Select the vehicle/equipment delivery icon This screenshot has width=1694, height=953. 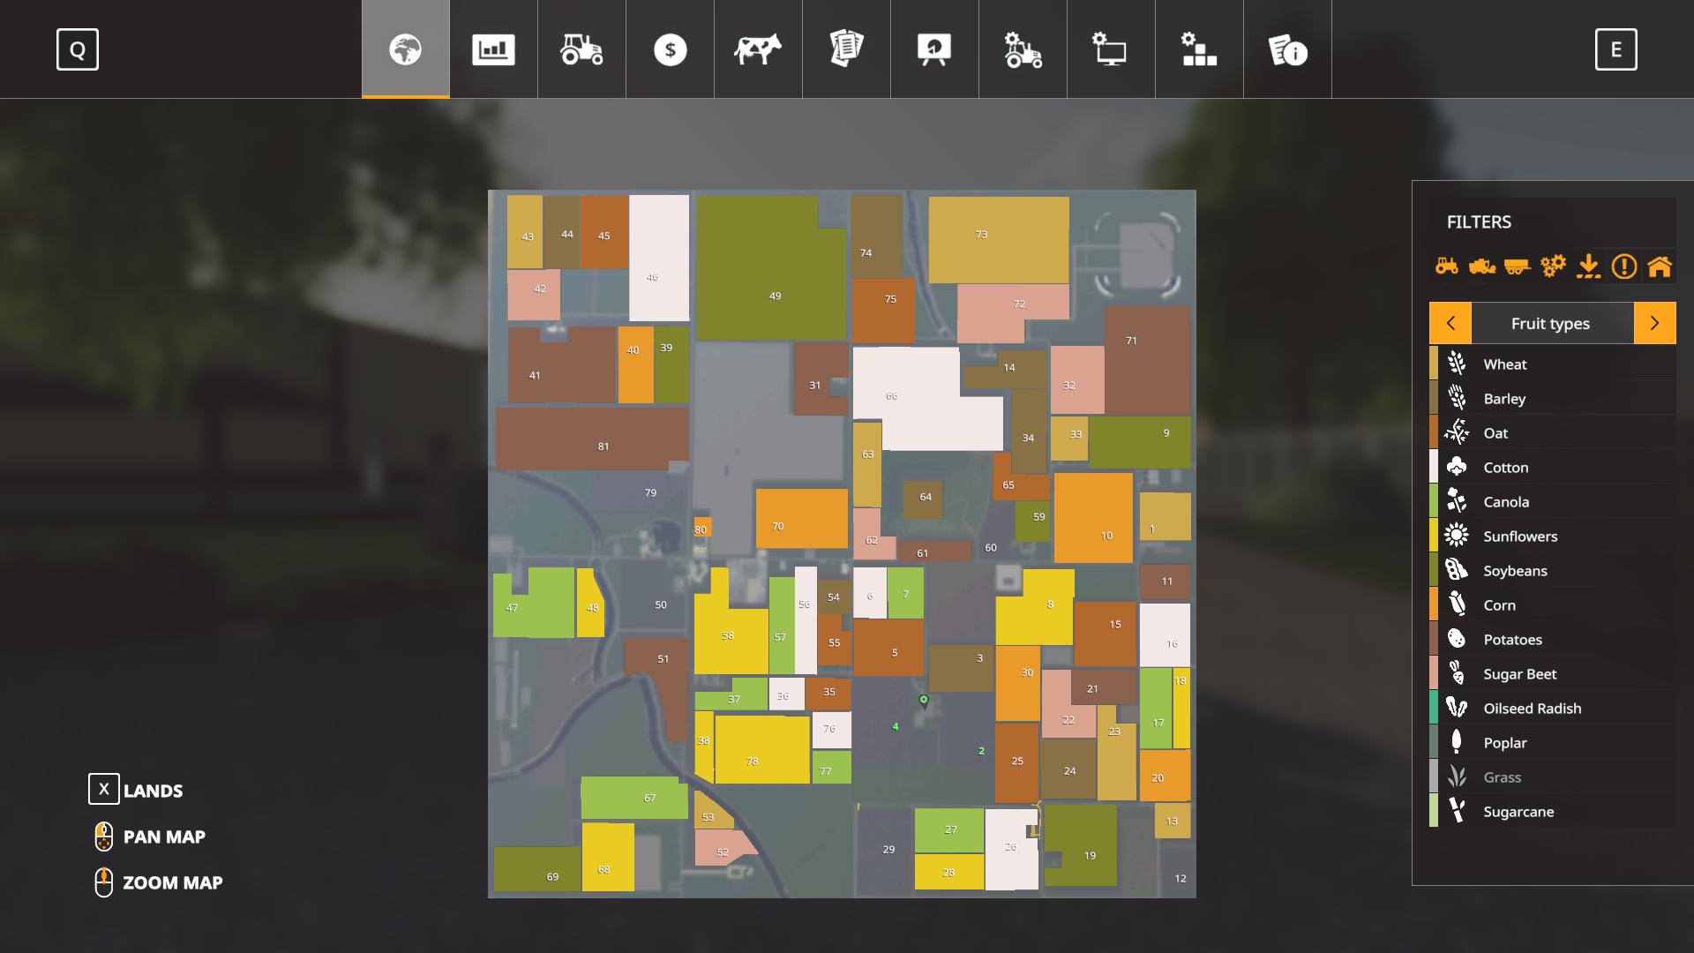(x=1587, y=266)
